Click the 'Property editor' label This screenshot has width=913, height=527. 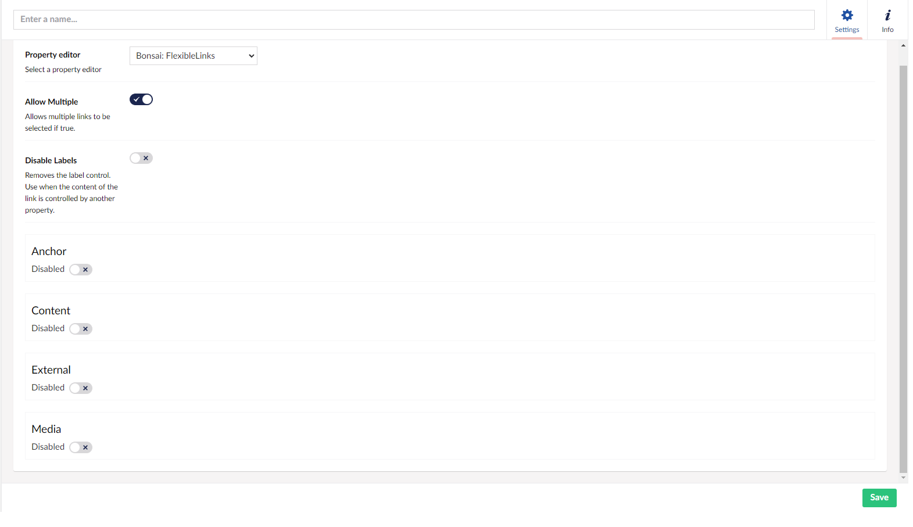[52, 55]
